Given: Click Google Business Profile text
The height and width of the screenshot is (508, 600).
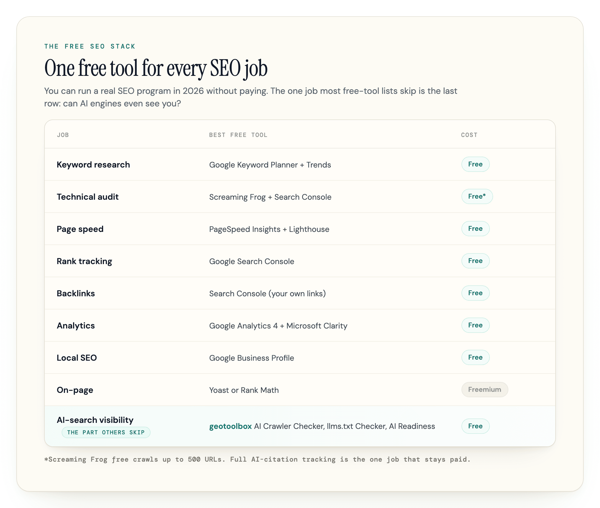Looking at the screenshot, I should (252, 358).
